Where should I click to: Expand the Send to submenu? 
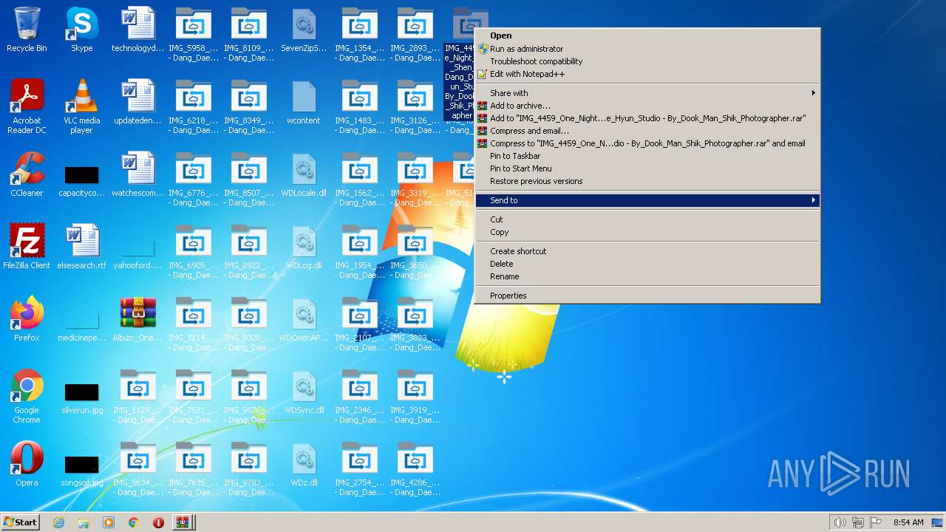pos(647,200)
